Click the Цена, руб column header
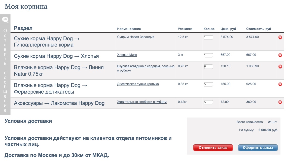The width and height of the screenshot is (286, 161). (228, 29)
